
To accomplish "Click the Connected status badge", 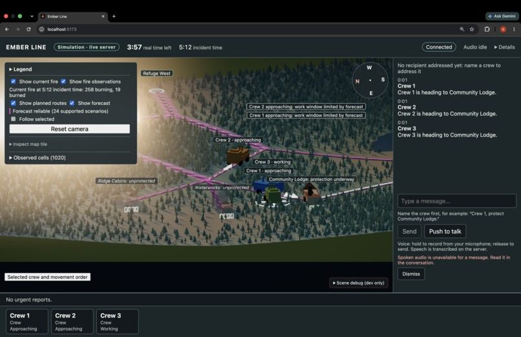I will pyautogui.click(x=439, y=47).
